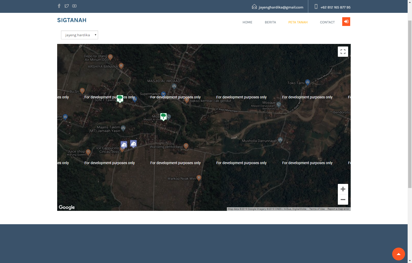Open the Twitter social link

coord(67,6)
